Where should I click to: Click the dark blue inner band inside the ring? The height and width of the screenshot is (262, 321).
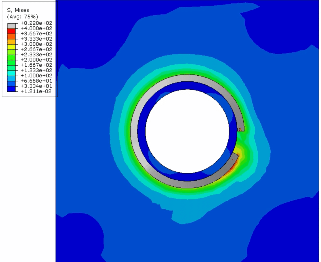141,131
